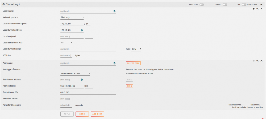The width and height of the screenshot is (266, 119).
Task: Click the Peer endpoint address 95.211.243.162
Action: (72, 86)
